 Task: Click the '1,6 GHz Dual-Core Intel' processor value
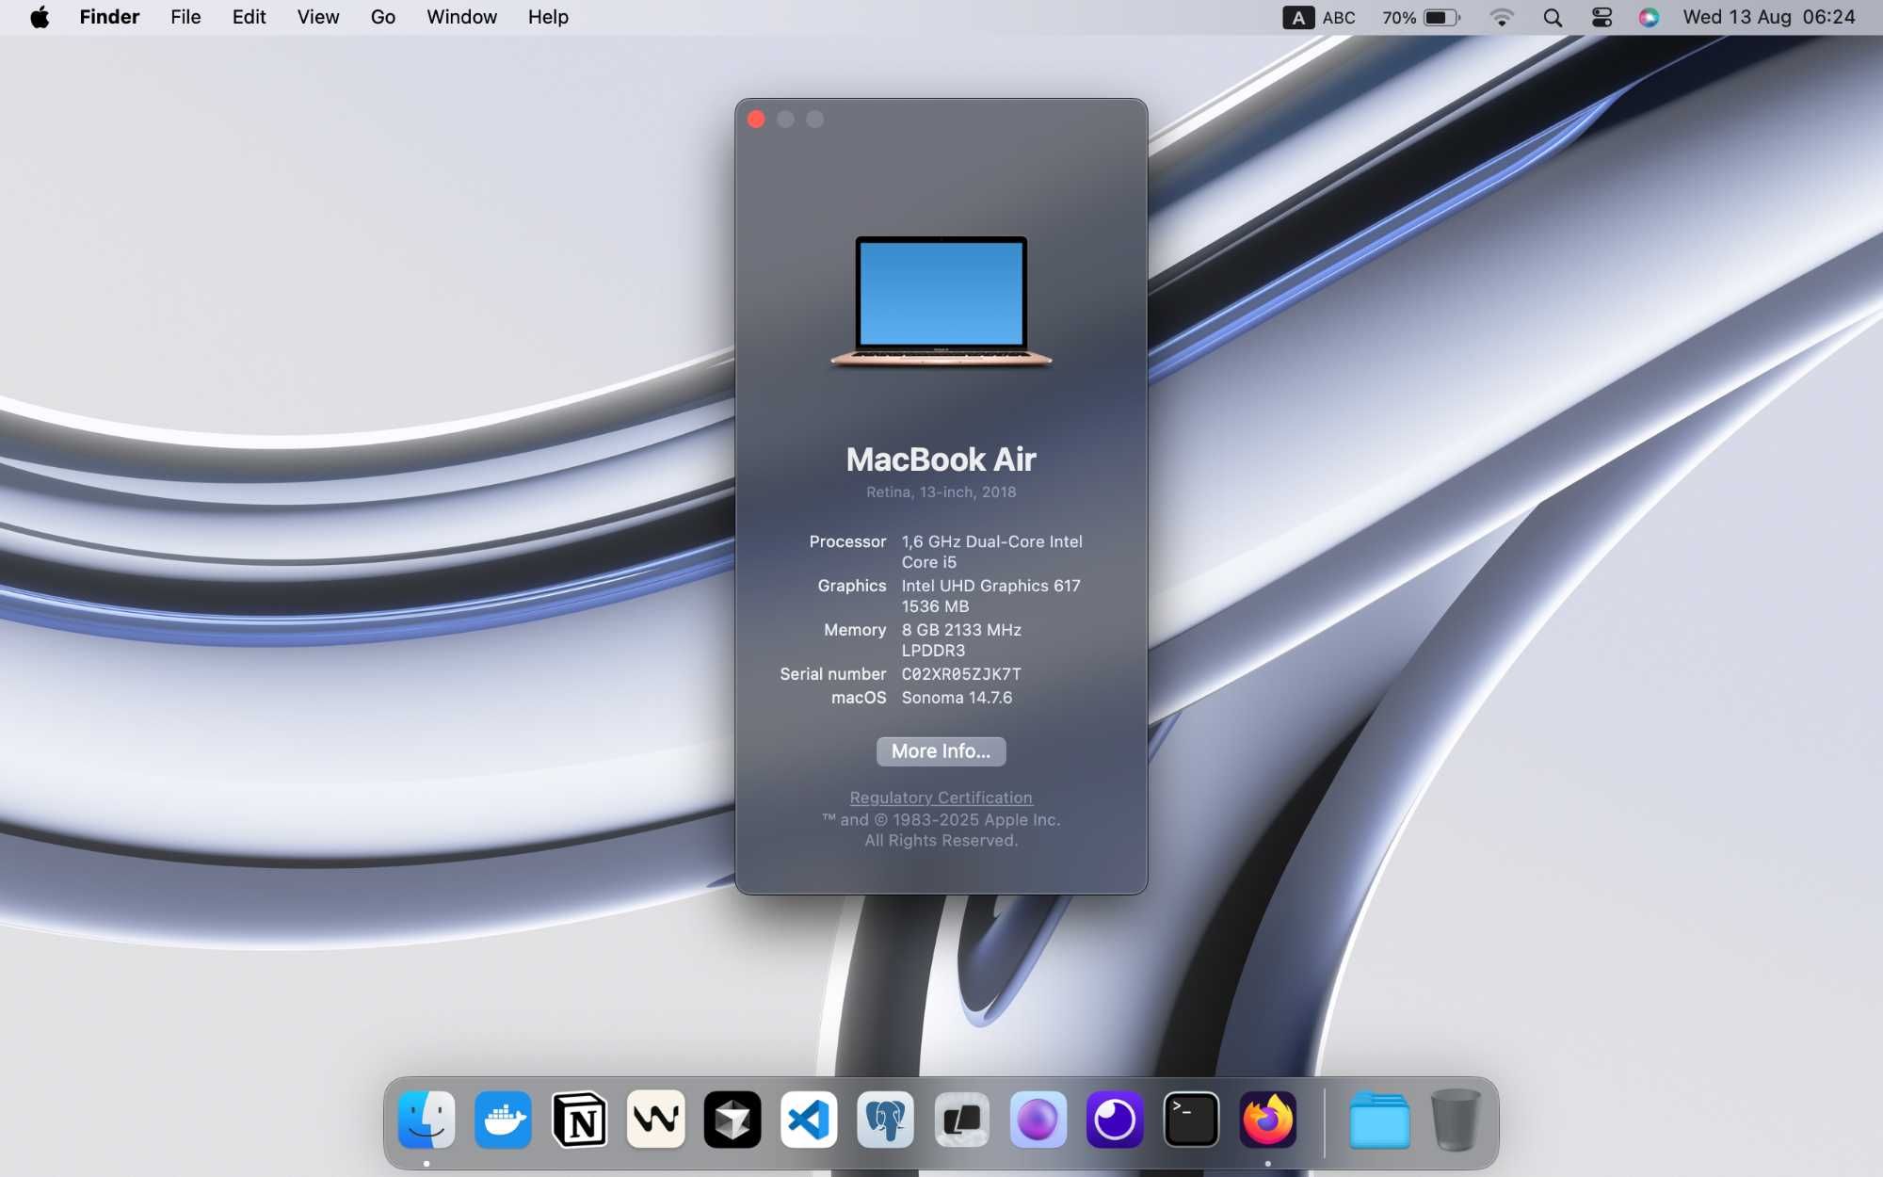click(x=991, y=541)
